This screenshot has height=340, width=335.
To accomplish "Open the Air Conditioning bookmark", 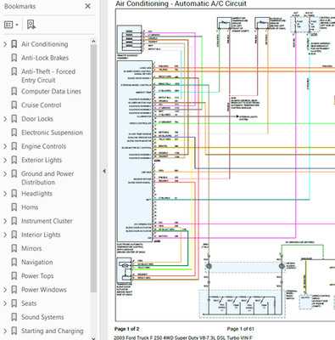I will click(x=45, y=44).
